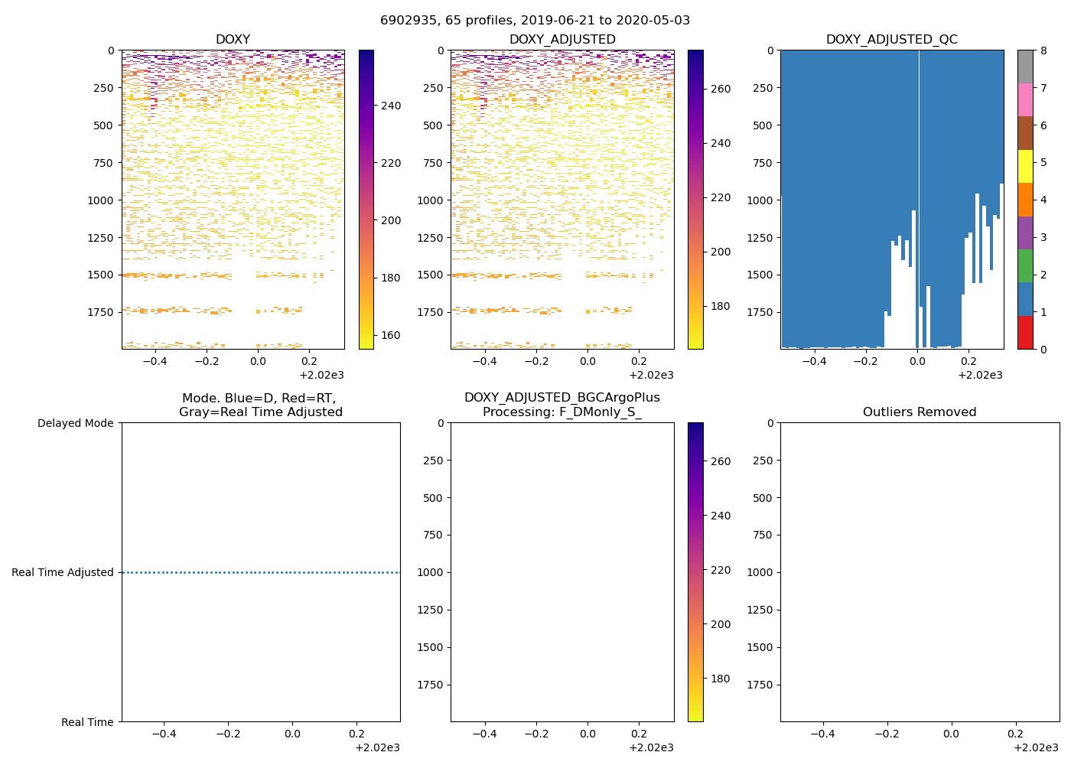The height and width of the screenshot is (765, 1071).
Task: Click the "Delayed Mode" y-axis label
Action: pyautogui.click(x=75, y=423)
